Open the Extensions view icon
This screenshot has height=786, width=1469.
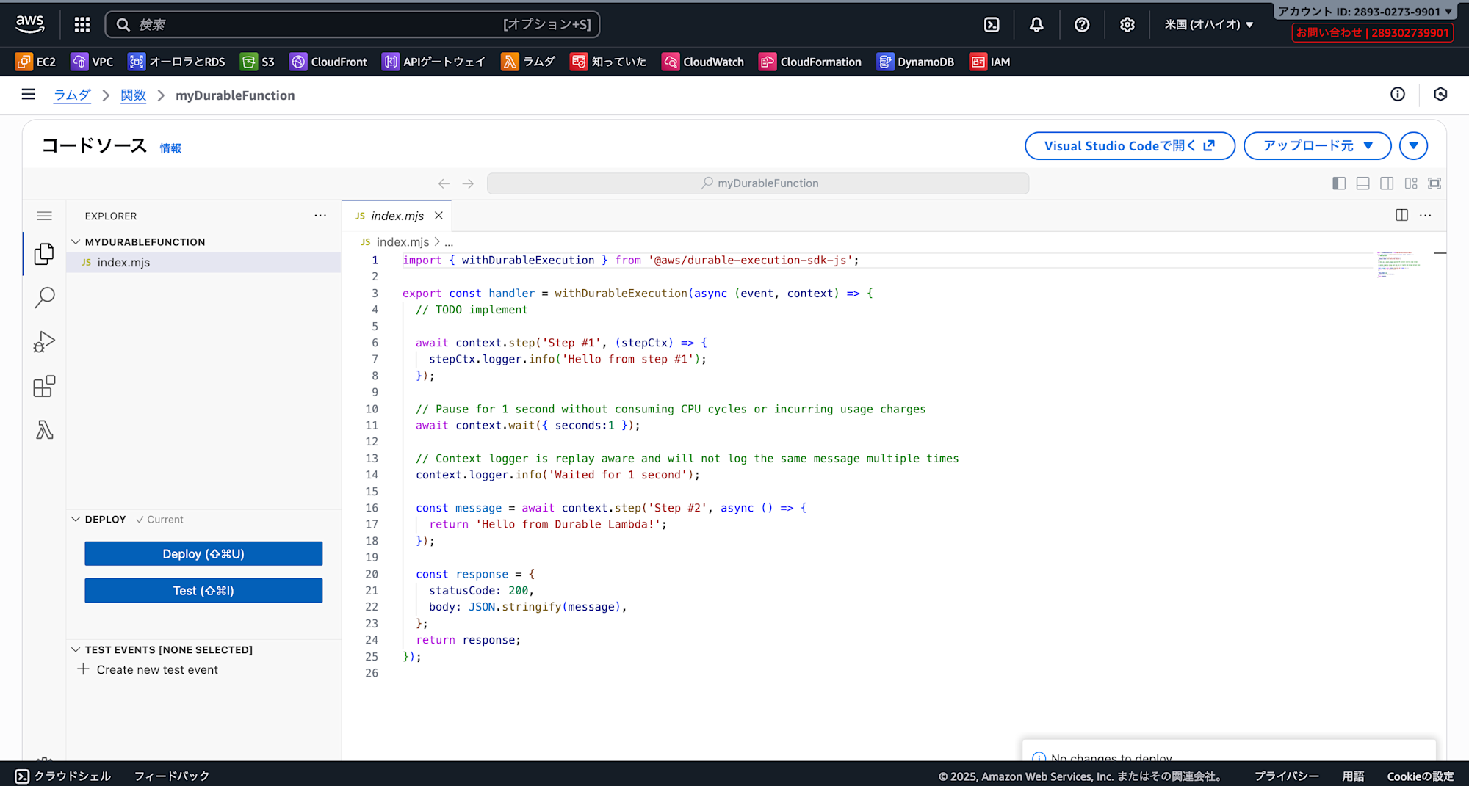[x=44, y=386]
